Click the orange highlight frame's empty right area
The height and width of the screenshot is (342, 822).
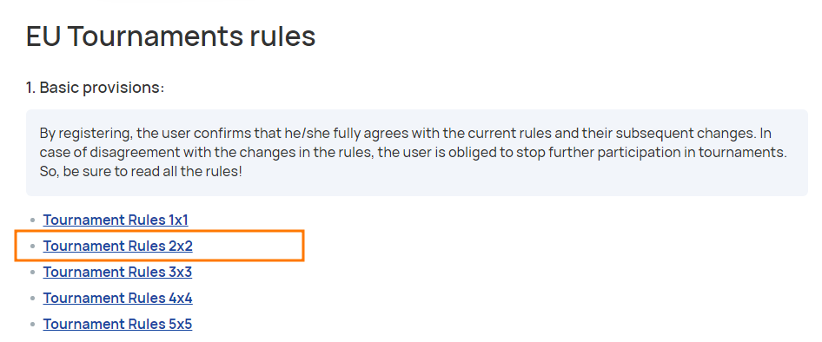(x=247, y=246)
